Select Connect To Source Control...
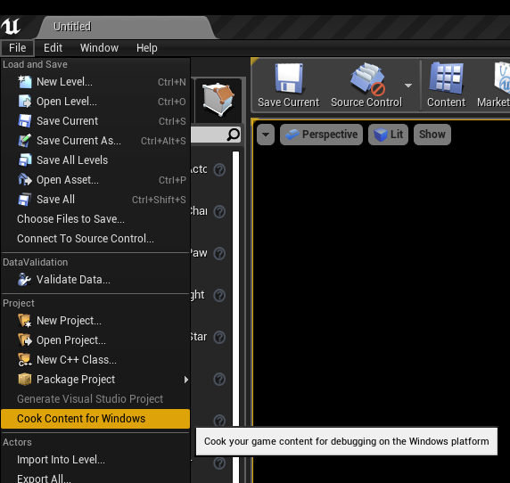The image size is (510, 483). [95, 238]
